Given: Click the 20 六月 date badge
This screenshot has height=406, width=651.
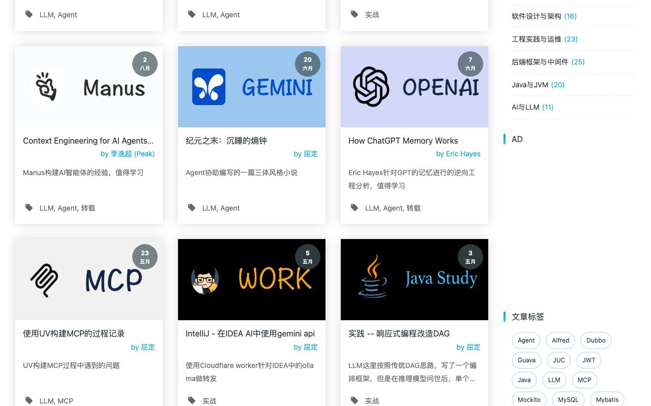Looking at the screenshot, I should 308,64.
